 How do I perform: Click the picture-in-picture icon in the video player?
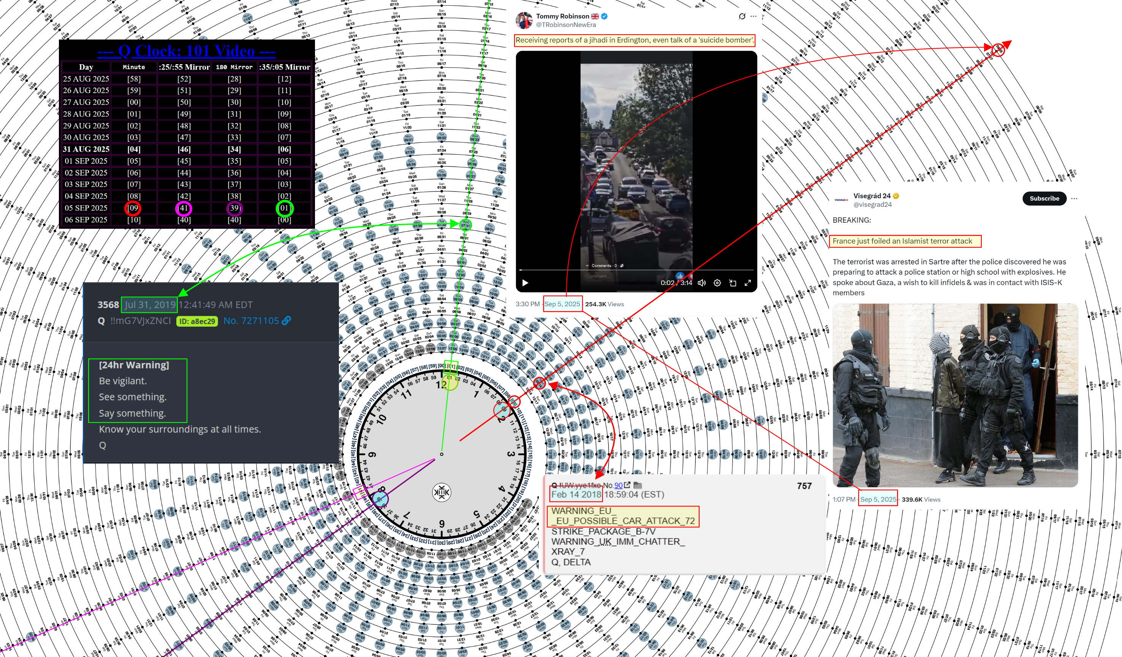(x=733, y=283)
